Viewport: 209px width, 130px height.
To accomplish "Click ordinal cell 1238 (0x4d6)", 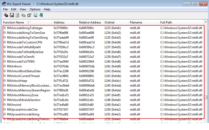I will point(113,52).
